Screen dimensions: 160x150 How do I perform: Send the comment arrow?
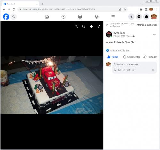(153, 70)
